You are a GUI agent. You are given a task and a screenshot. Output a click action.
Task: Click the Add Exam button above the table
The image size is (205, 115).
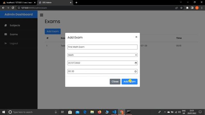coord(53,31)
